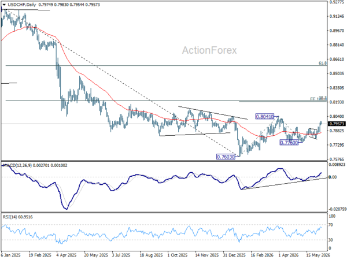Select the 0.83505 price axis value
This screenshot has height=260, width=347.
pyautogui.click(x=337, y=88)
